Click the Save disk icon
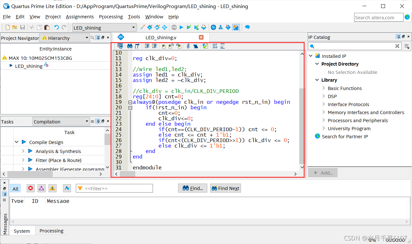Image resolution: width=412 pixels, height=244 pixels. point(22,27)
